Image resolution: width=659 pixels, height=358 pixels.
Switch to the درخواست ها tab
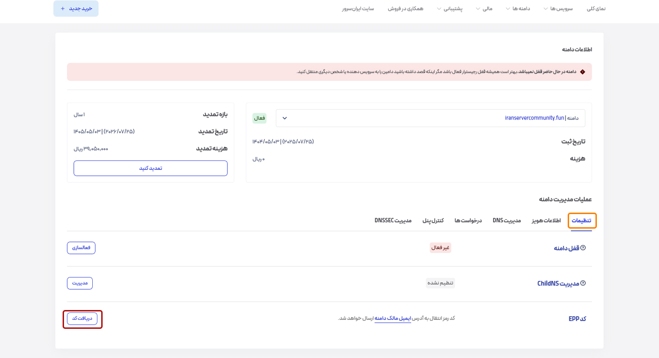[468, 220]
